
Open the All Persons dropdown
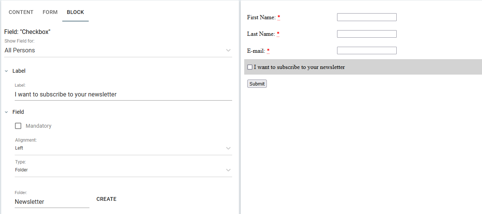(118, 50)
